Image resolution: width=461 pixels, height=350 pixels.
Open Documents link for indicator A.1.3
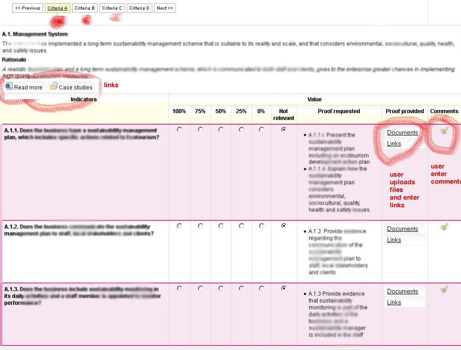click(x=402, y=292)
